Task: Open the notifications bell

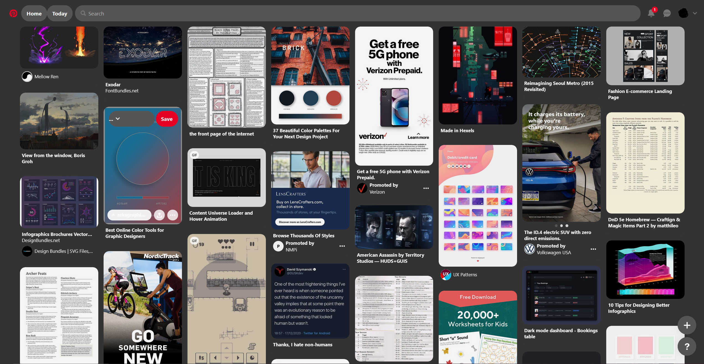Action: [x=651, y=13]
